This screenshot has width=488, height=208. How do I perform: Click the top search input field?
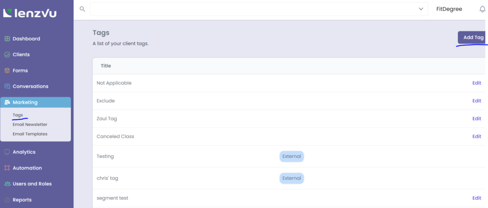253,9
